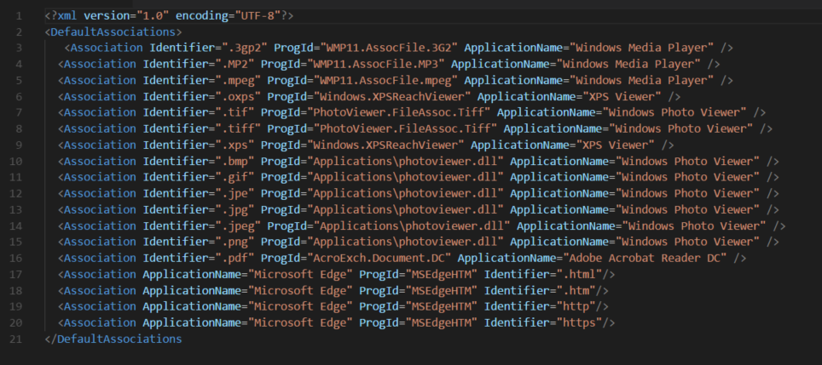
Task: Click the identifier value "http" on line 19
Action: pyautogui.click(x=576, y=306)
